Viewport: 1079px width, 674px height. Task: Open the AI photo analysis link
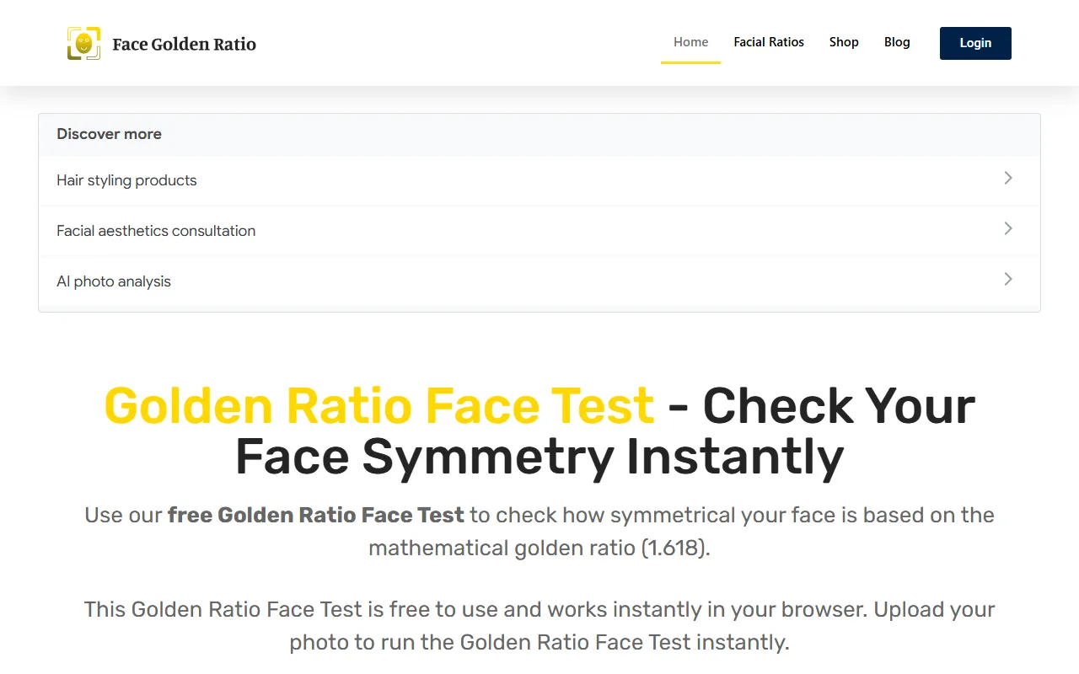pyautogui.click(x=114, y=281)
